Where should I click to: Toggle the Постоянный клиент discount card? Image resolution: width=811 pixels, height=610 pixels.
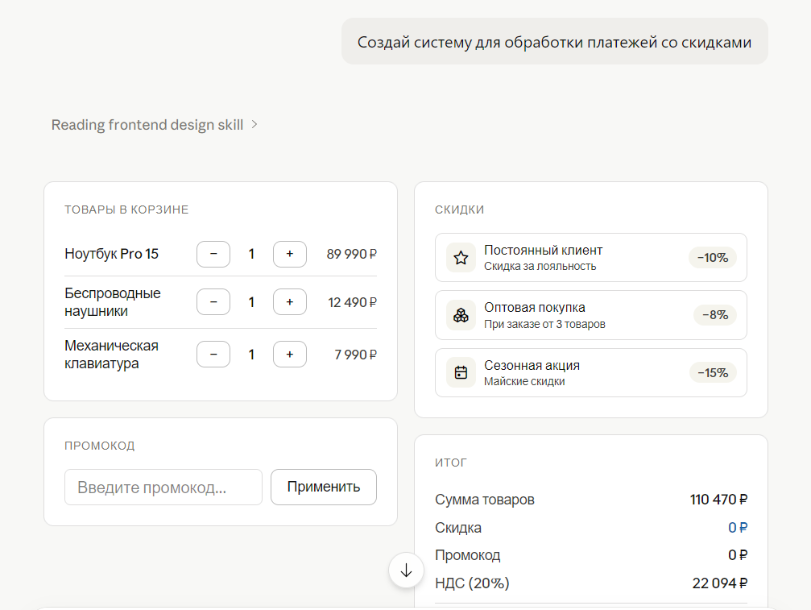coord(590,258)
